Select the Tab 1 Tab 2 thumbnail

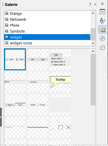pyautogui.click(x=15, y=105)
